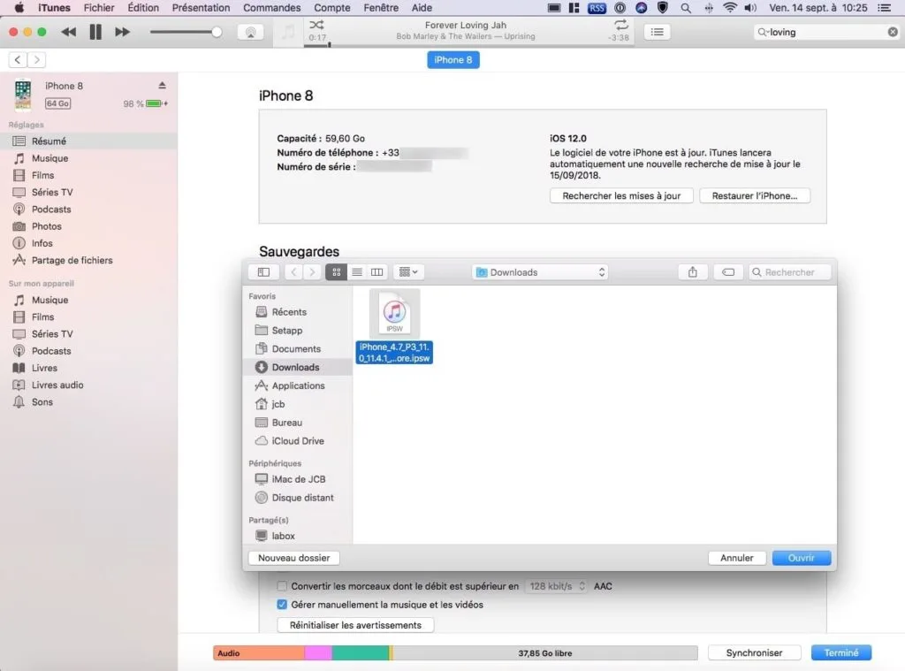The image size is (905, 671).
Task: Select the iPhone 8 device tab
Action: click(453, 60)
